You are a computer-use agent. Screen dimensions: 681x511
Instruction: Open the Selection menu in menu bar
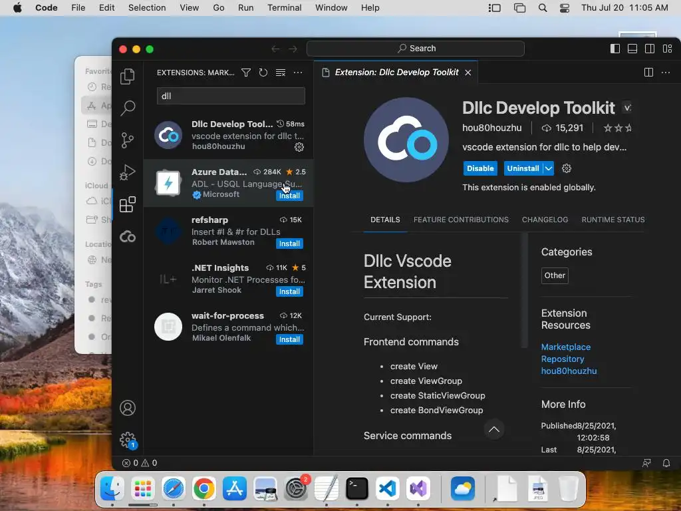(x=147, y=8)
